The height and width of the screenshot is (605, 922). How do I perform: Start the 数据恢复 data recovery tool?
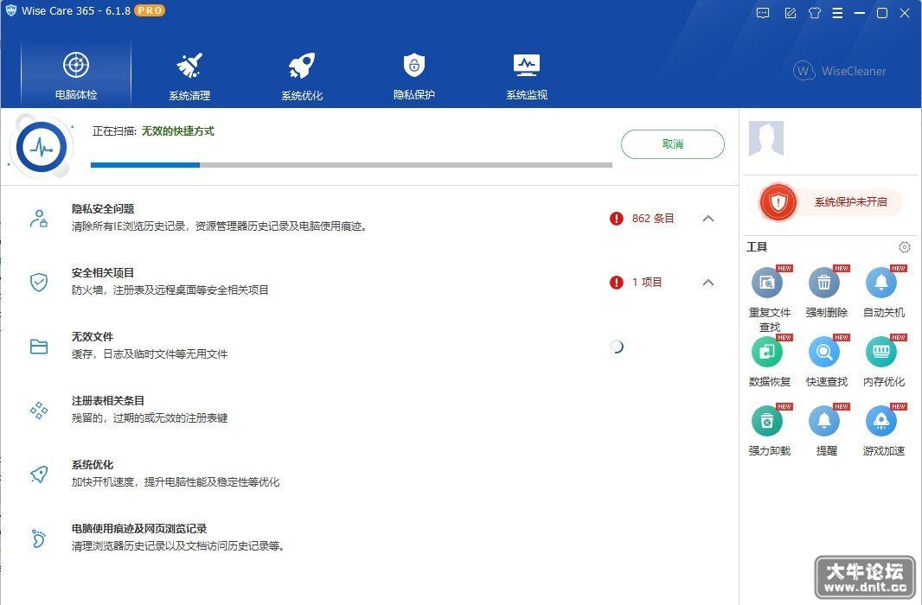coord(769,353)
